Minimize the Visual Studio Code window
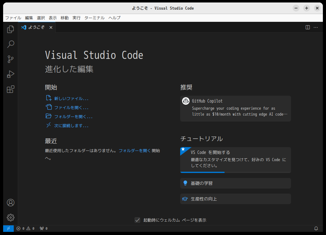This screenshot has width=326, height=235. [x=296, y=8]
